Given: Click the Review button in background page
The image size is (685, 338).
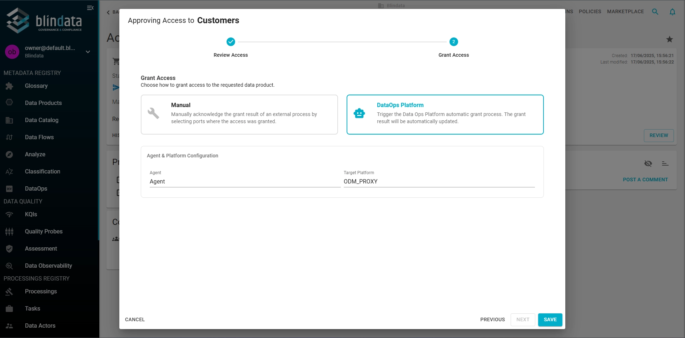Looking at the screenshot, I should click(659, 136).
